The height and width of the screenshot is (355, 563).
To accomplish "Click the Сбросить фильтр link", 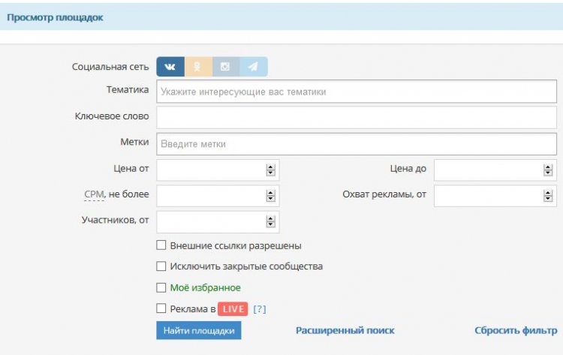I will (x=516, y=330).
